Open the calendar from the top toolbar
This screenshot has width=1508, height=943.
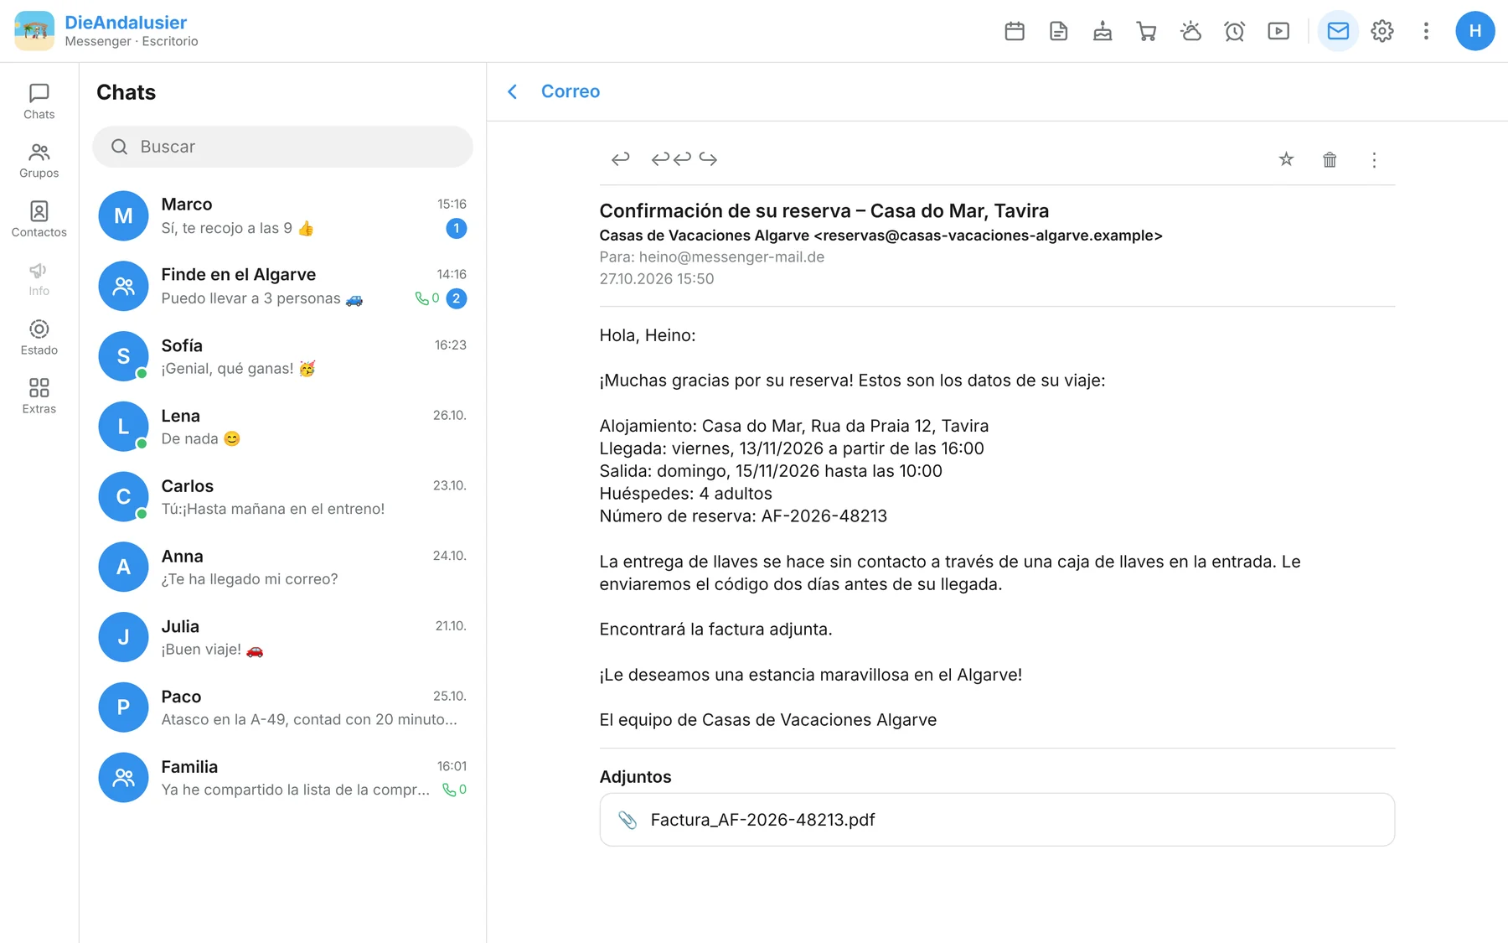tap(1015, 31)
